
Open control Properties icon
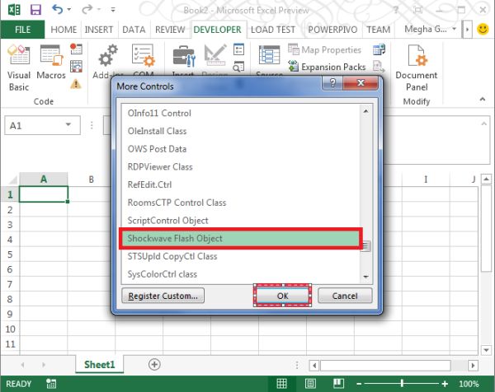click(238, 49)
